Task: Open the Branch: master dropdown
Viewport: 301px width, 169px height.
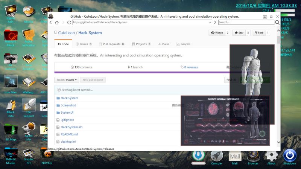Action: point(67,80)
